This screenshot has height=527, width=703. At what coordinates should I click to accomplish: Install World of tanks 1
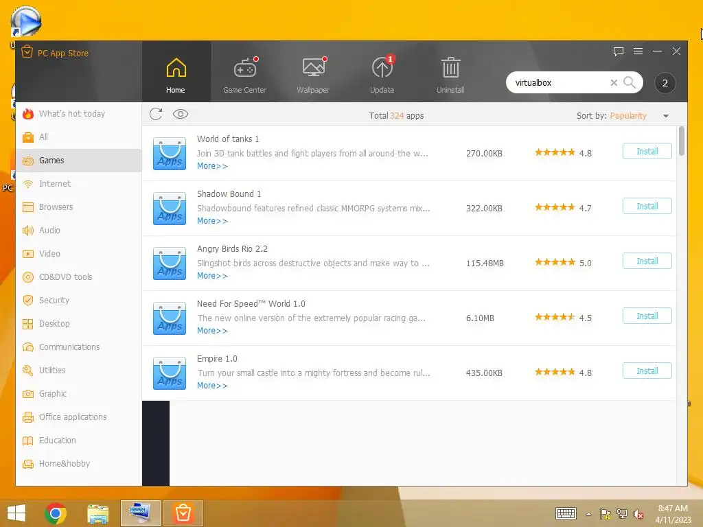tap(647, 152)
